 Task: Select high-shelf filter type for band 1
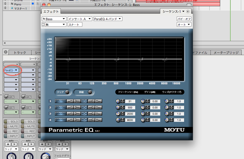99,101
